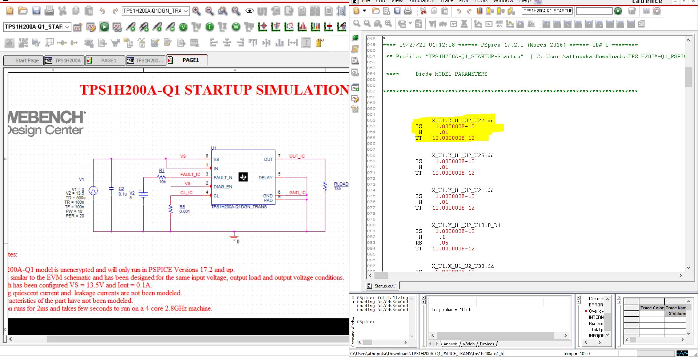
Task: Edit the simulation profile settings
Action: (x=91, y=27)
